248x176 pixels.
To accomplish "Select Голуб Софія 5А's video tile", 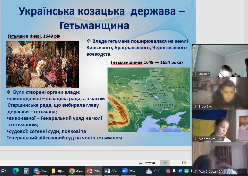I will pos(220,158).
